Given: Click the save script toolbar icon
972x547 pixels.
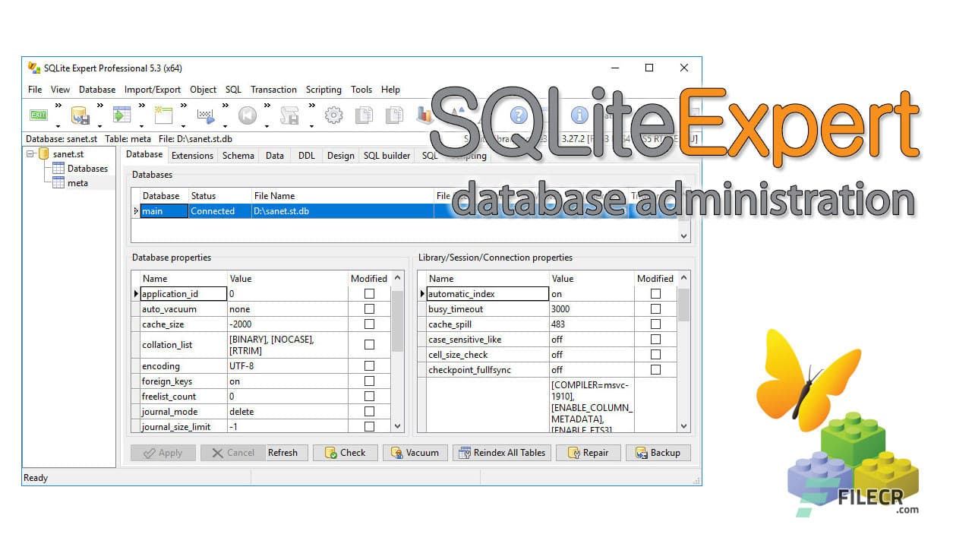Looking at the screenshot, I should pos(291,115).
